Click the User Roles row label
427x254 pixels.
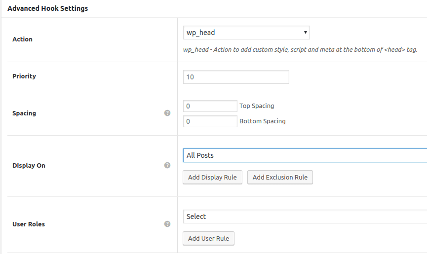click(29, 224)
